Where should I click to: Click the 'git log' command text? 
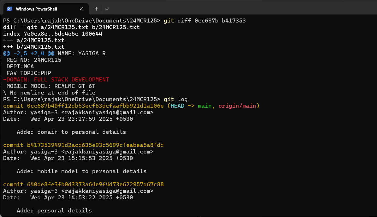pyautogui.click(x=176, y=99)
